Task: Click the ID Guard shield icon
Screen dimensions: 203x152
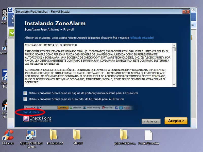Action: coord(103,108)
